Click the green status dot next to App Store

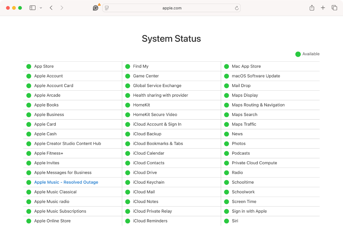click(29, 66)
